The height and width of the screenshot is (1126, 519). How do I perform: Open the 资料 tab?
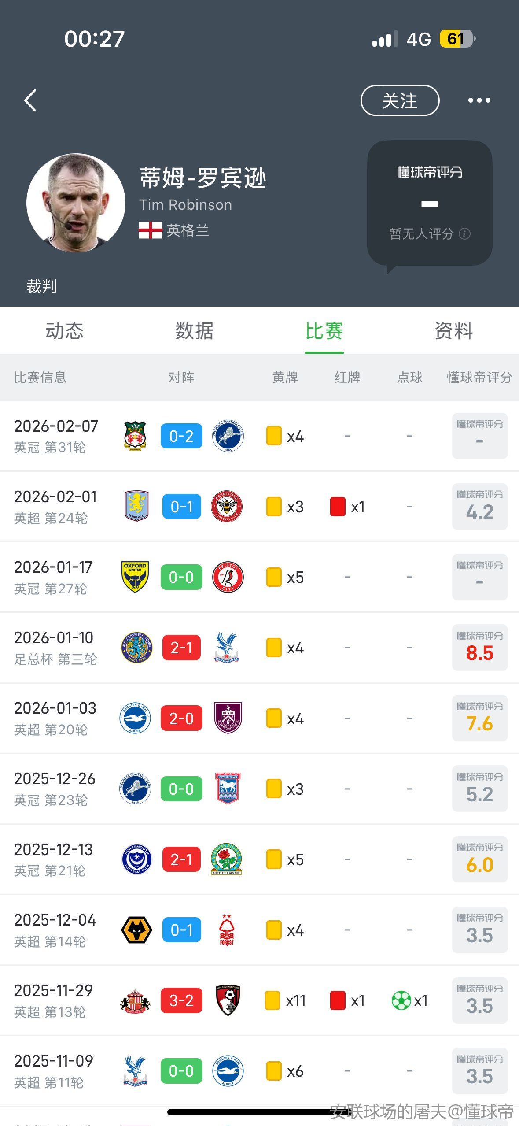click(x=454, y=331)
